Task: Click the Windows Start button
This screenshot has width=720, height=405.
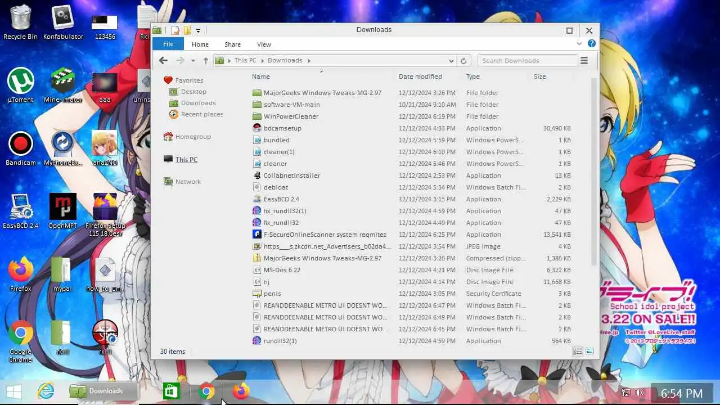Action: (x=13, y=391)
